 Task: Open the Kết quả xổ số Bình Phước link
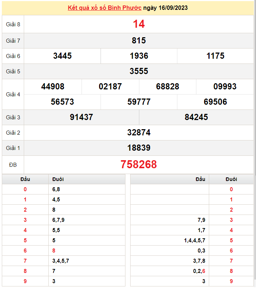click(x=105, y=8)
